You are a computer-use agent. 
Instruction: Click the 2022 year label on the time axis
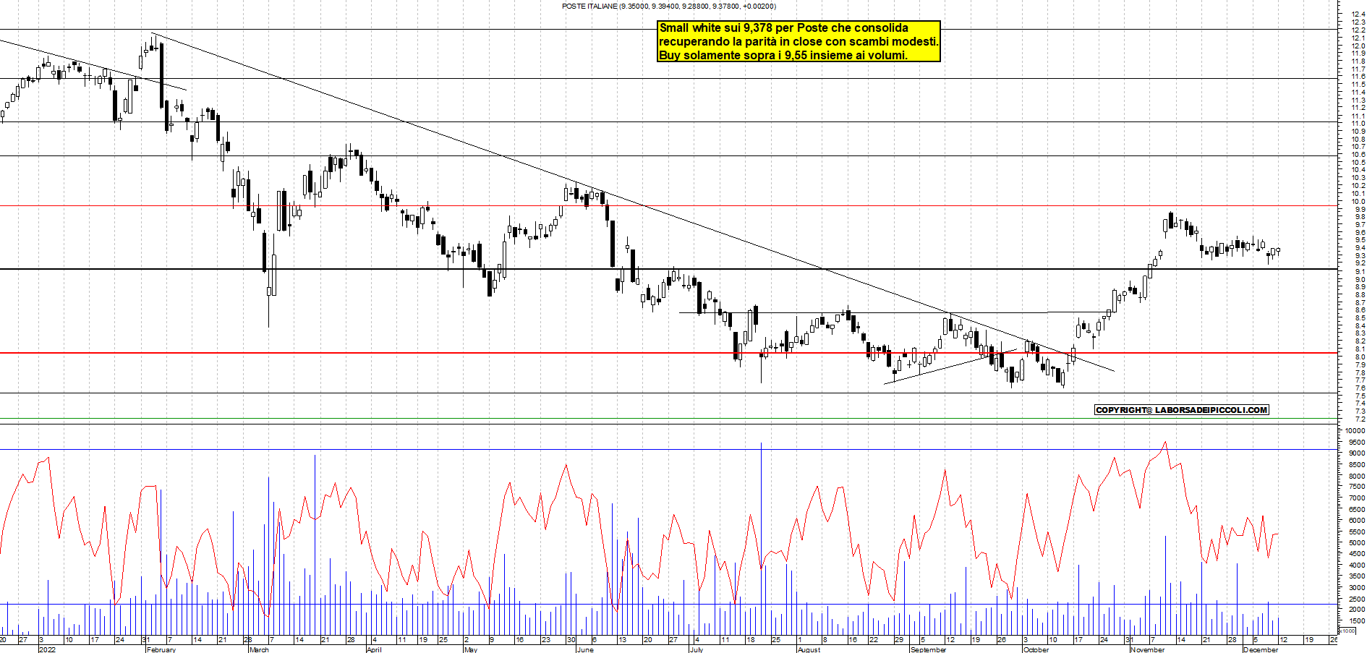(x=47, y=649)
